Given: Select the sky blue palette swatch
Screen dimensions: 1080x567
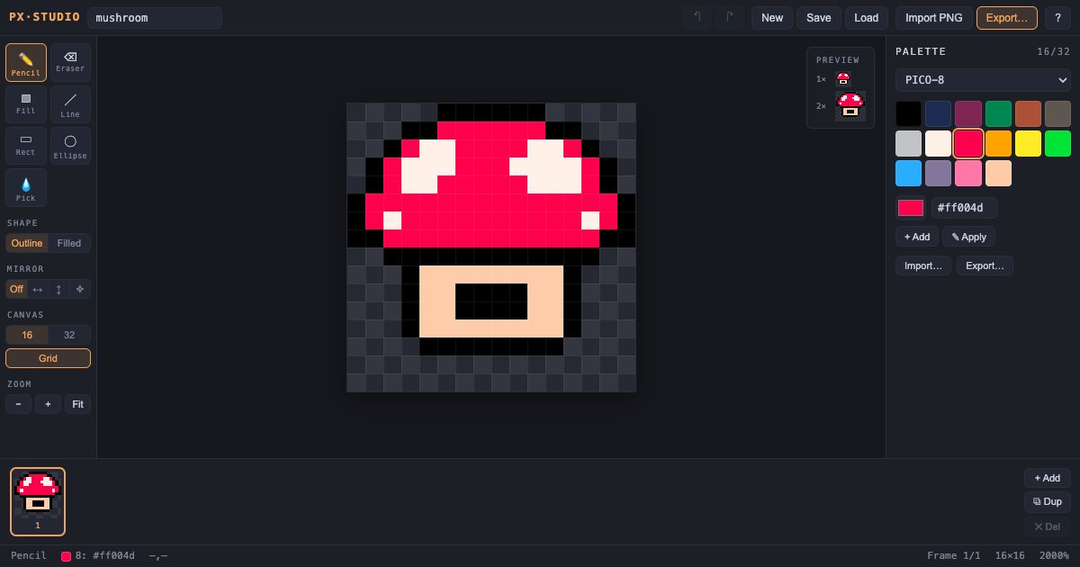Looking at the screenshot, I should click(x=909, y=174).
